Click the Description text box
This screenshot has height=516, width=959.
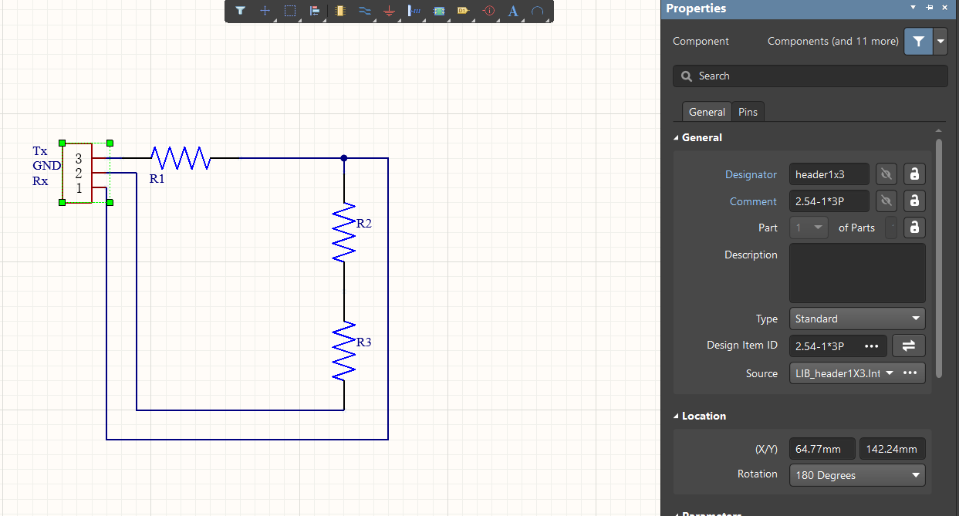point(857,273)
